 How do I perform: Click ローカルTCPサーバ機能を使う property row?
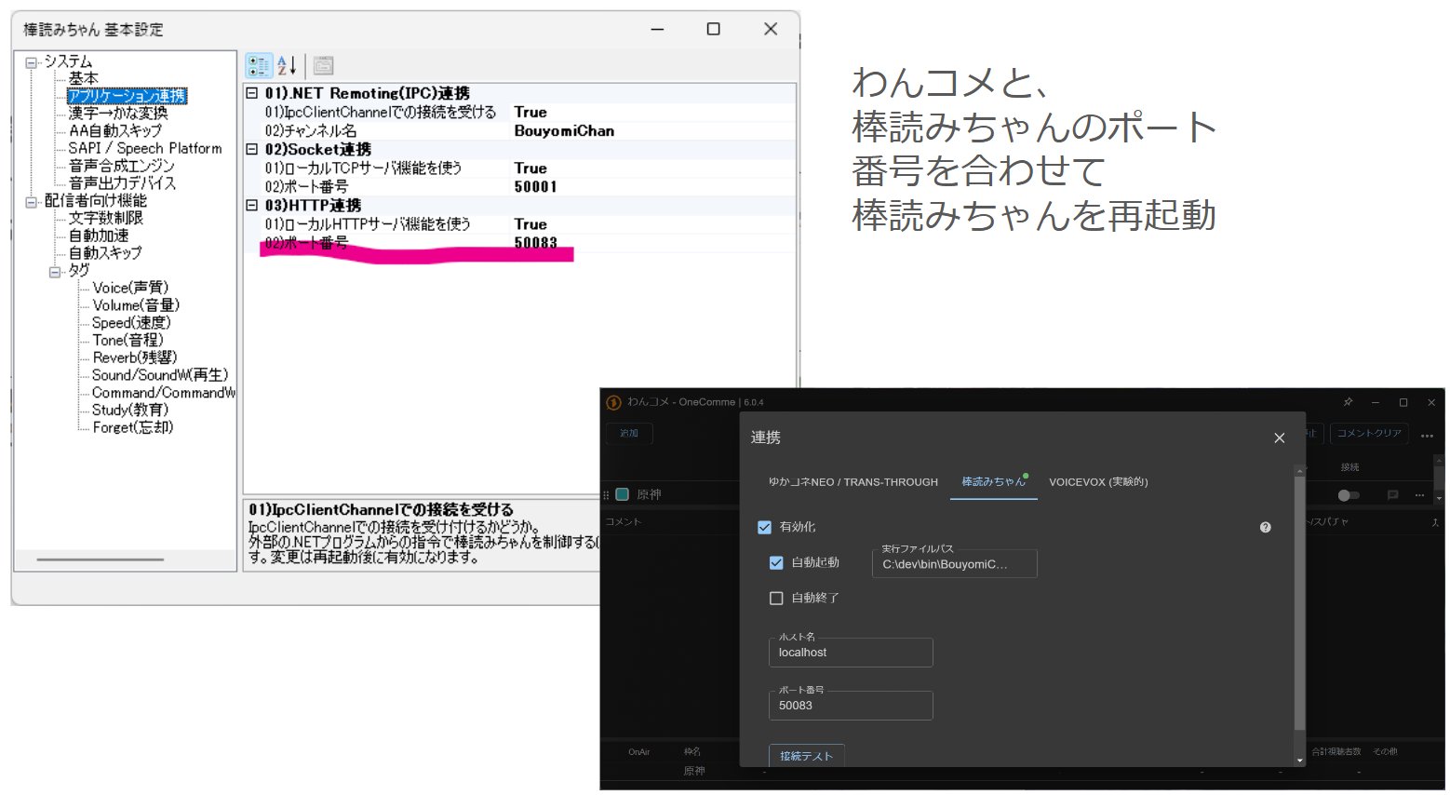tap(520, 168)
